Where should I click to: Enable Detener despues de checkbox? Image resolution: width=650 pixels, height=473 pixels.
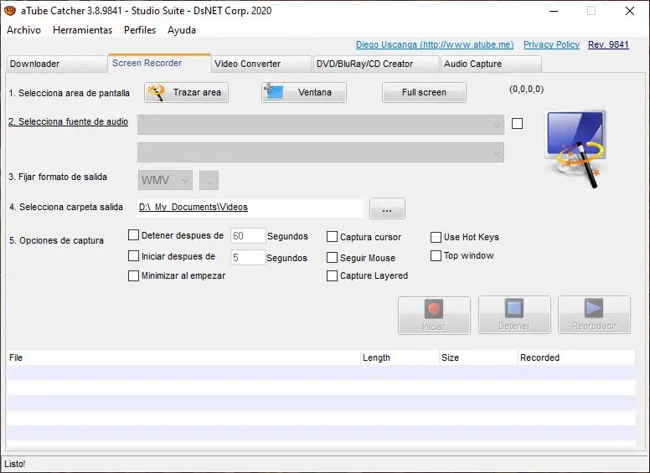coord(133,235)
